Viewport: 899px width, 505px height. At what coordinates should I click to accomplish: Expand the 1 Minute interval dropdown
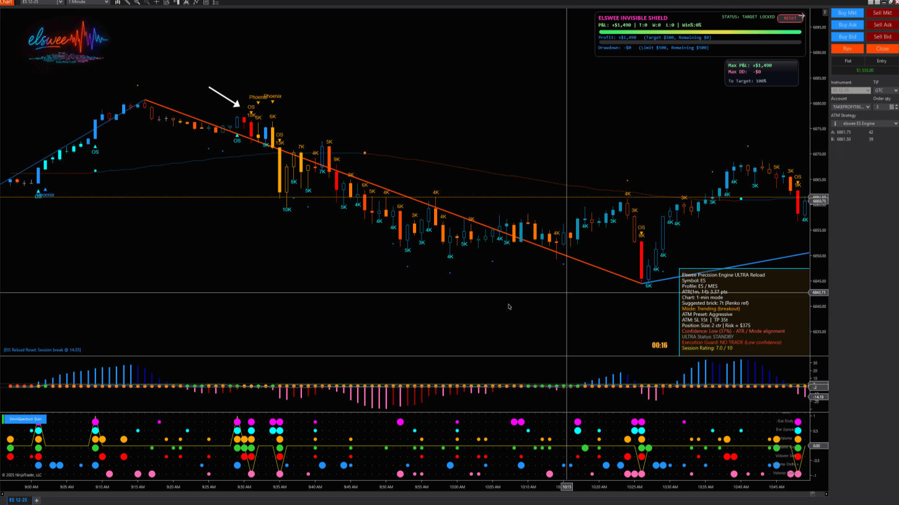pyautogui.click(x=88, y=2)
